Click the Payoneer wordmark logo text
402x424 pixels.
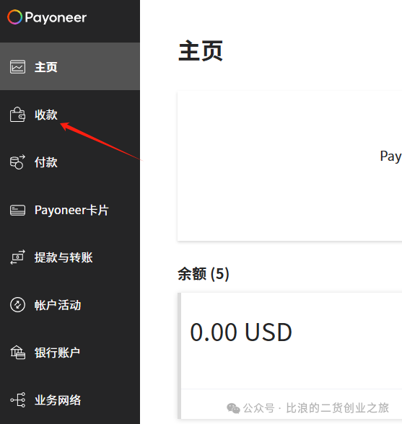(56, 18)
